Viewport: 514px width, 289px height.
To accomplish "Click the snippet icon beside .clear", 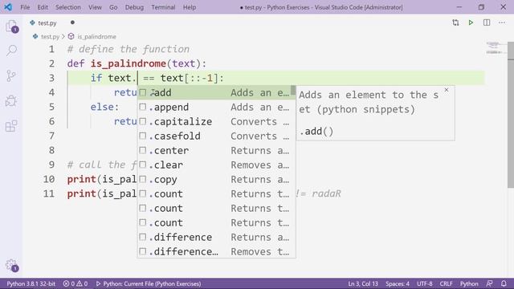I will click(143, 165).
